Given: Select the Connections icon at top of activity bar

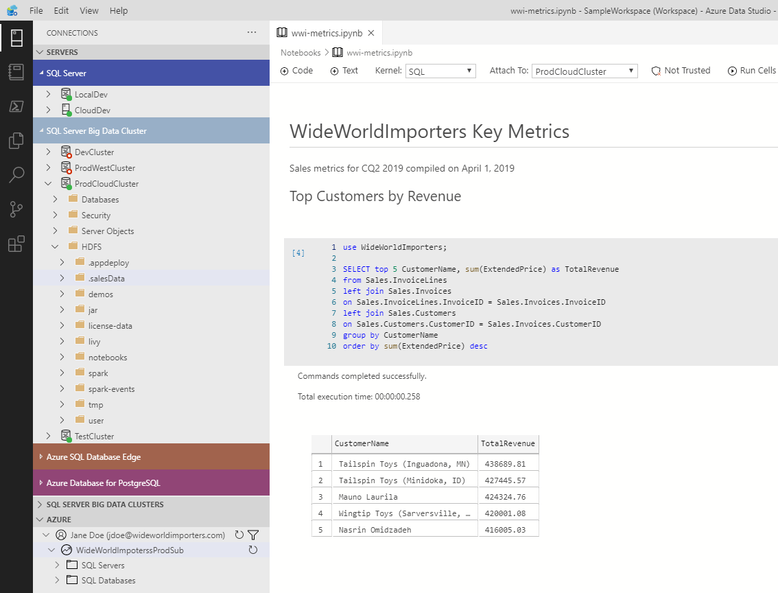Looking at the screenshot, I should click(16, 38).
